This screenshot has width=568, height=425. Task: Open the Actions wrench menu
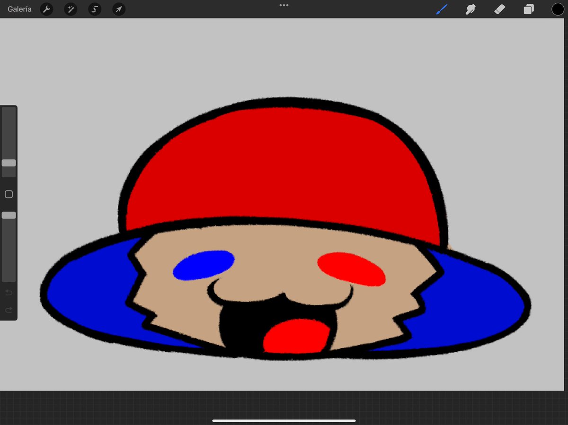tap(46, 9)
